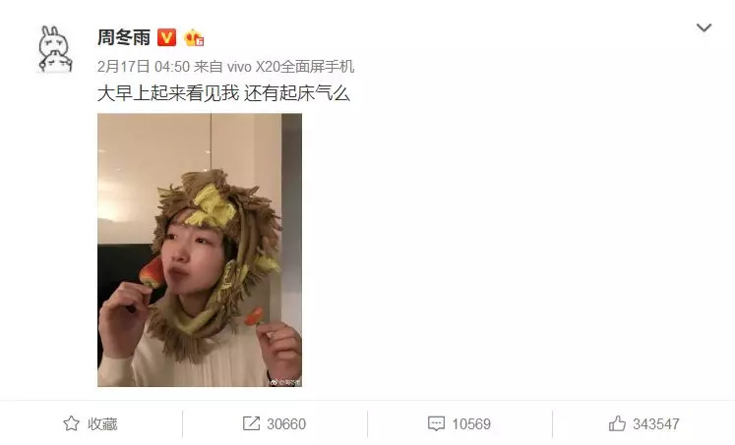The width and height of the screenshot is (735, 445).
Task: Click the orange V verified badge
Action: click(166, 37)
